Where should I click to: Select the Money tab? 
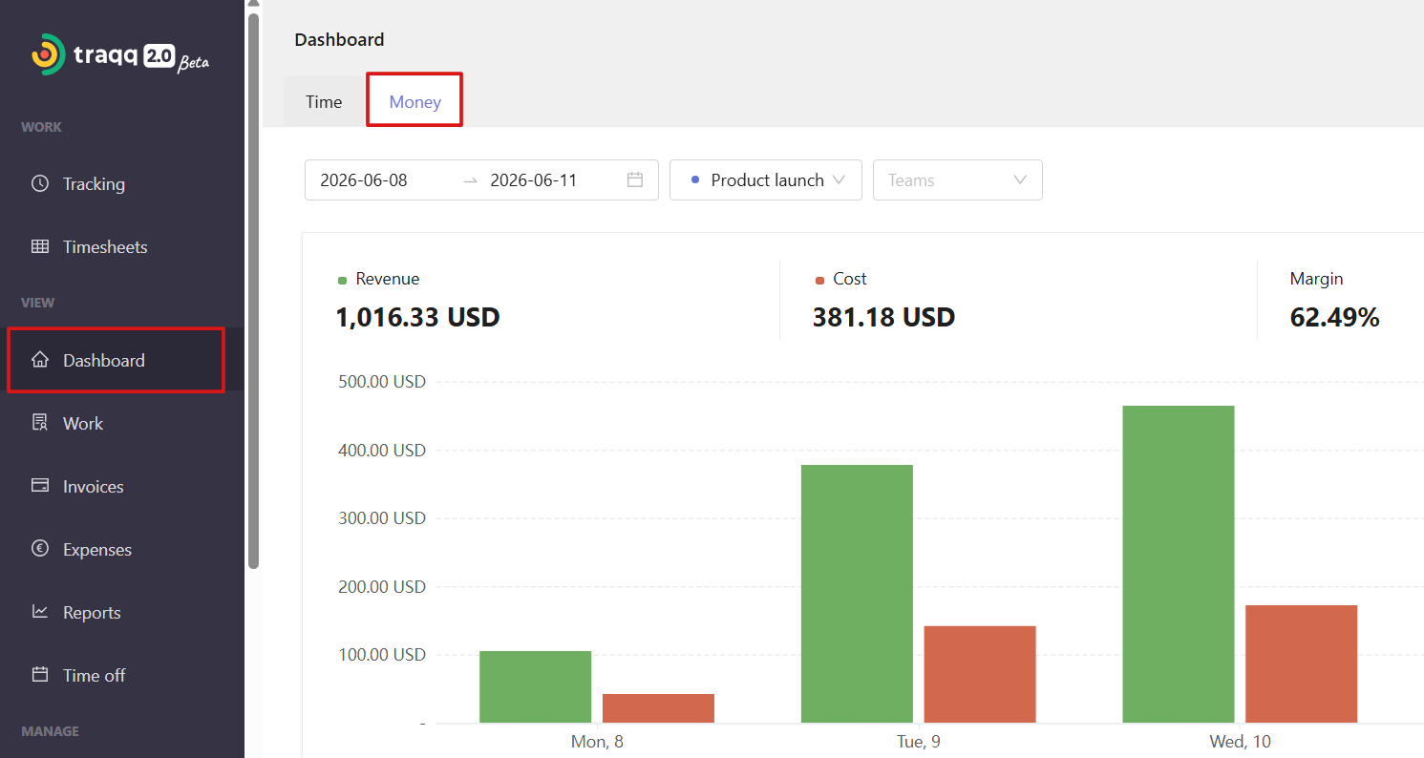point(415,101)
